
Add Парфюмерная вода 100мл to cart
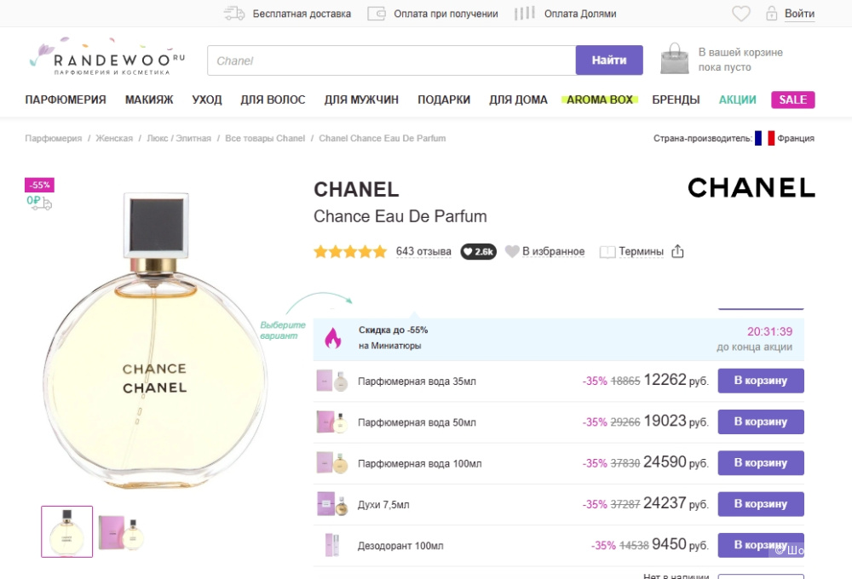(x=760, y=462)
